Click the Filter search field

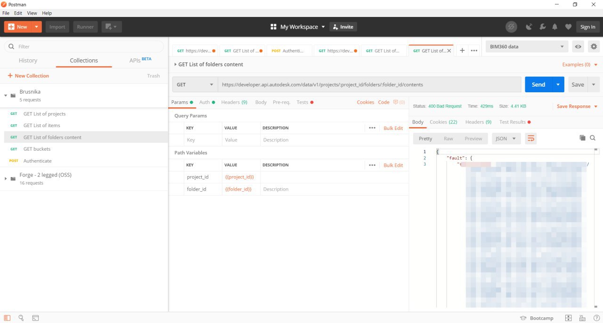(x=84, y=47)
